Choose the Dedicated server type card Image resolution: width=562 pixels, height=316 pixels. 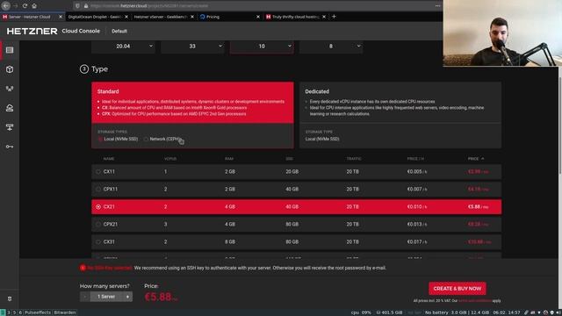[400, 115]
